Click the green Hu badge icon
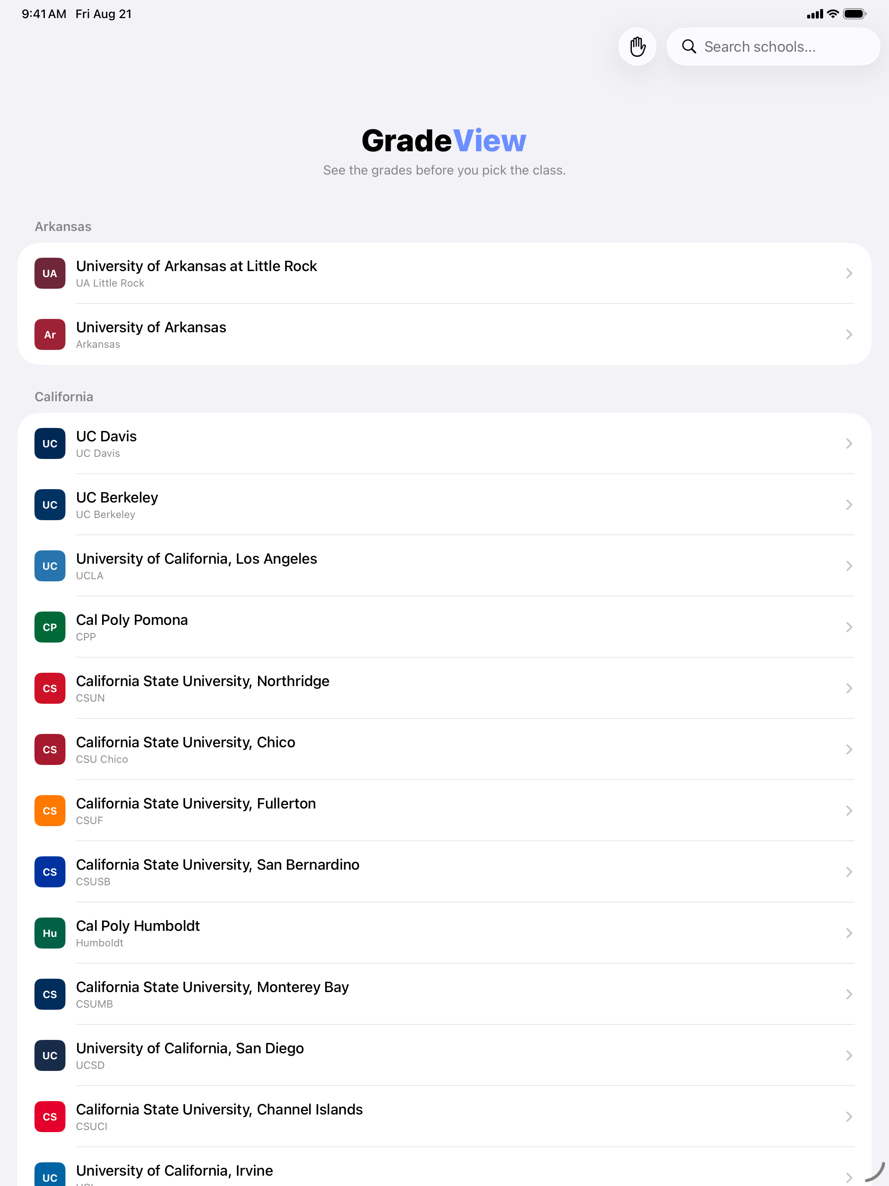Image resolution: width=889 pixels, height=1186 pixels. 50,933
